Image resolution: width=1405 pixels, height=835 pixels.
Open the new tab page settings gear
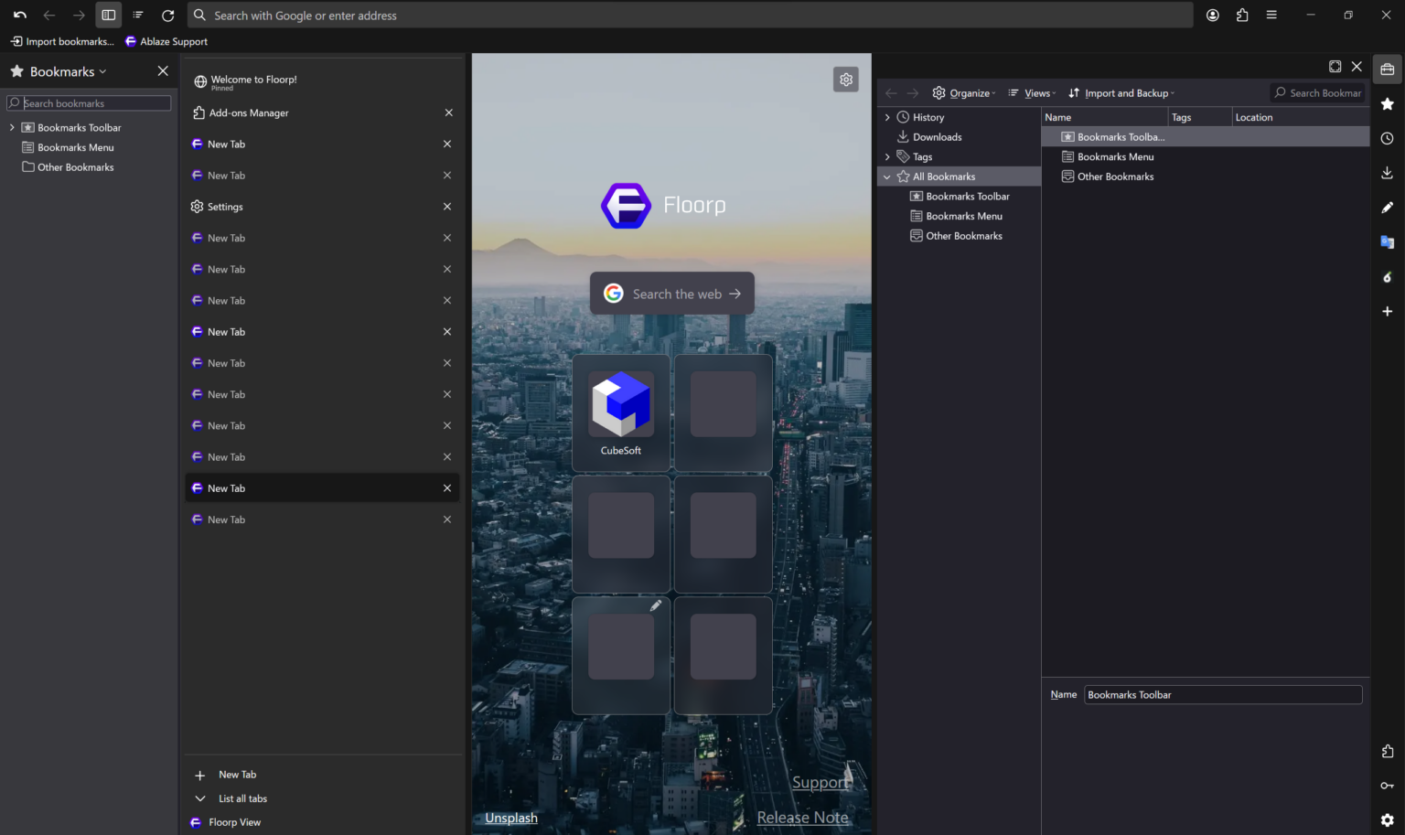tap(846, 79)
